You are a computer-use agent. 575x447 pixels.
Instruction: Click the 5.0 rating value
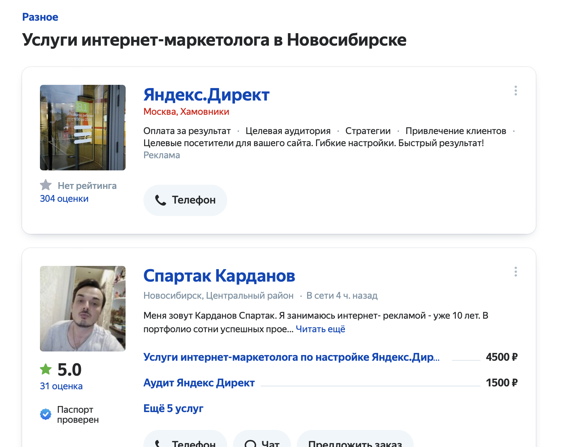click(x=70, y=370)
